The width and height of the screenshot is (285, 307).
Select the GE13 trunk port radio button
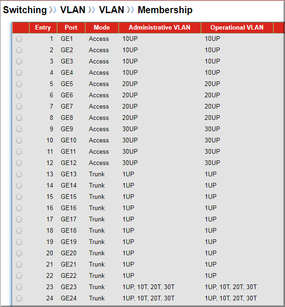[x=19, y=174]
